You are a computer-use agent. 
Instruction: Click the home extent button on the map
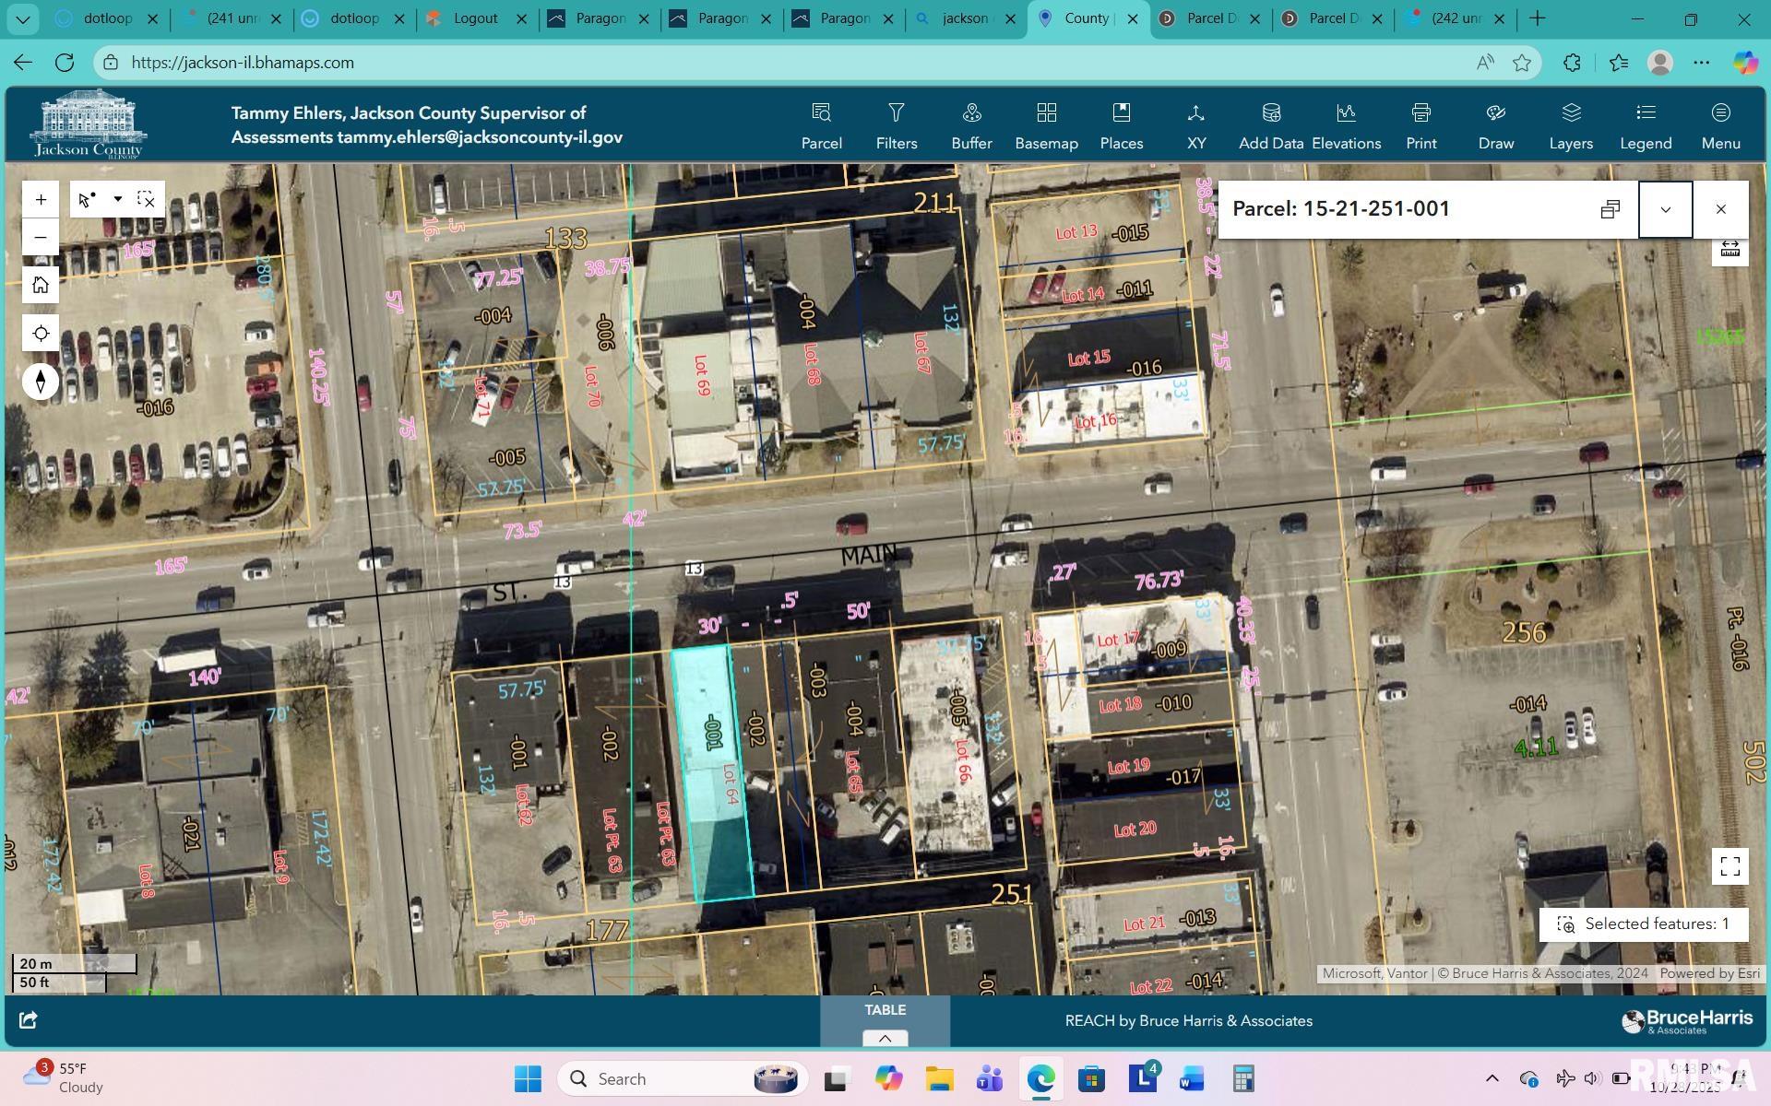tap(40, 285)
